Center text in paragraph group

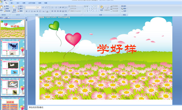click(55, 11)
